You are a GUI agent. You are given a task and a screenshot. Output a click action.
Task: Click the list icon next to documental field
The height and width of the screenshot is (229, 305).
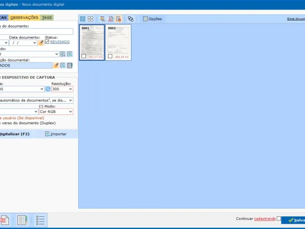pos(70,65)
